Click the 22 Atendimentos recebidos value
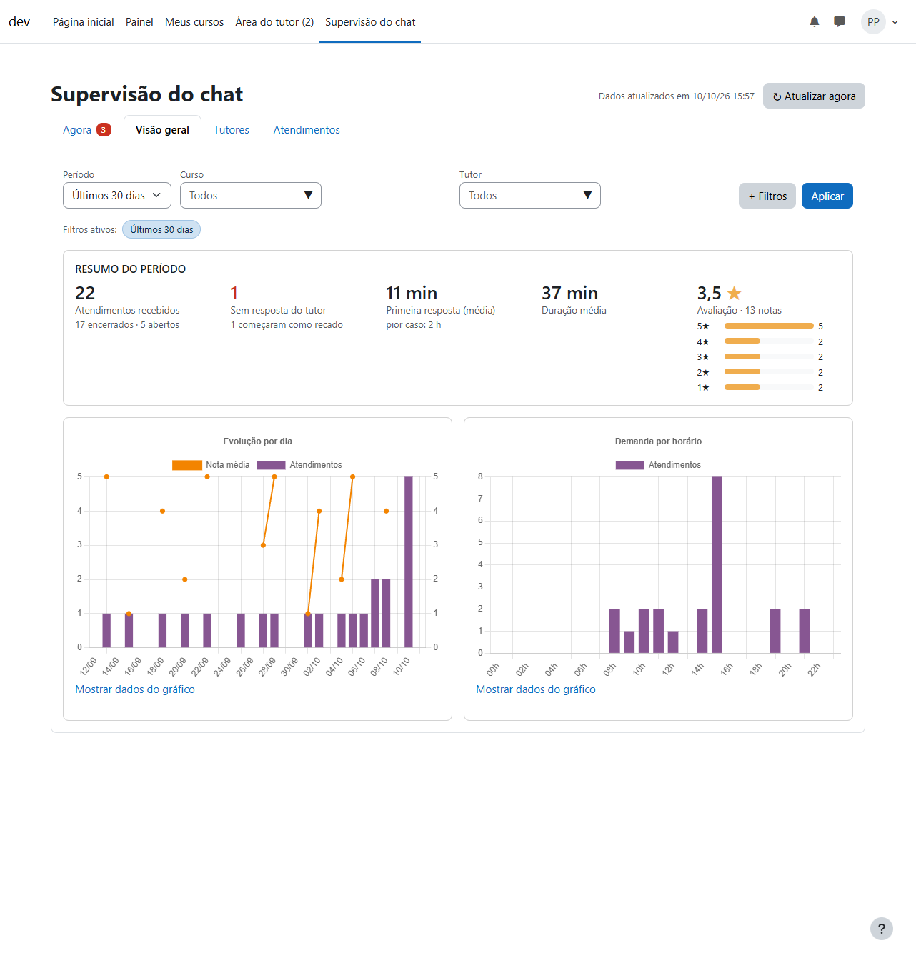This screenshot has height=963, width=916. point(85,293)
